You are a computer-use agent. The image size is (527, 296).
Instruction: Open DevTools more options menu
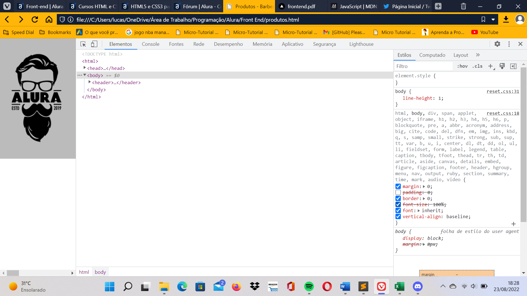click(x=509, y=44)
